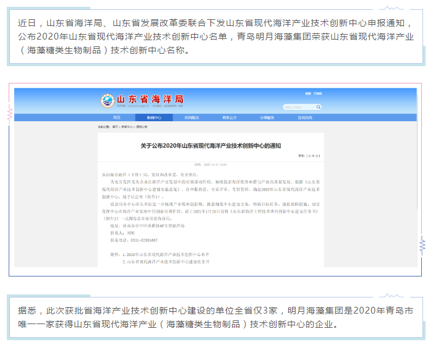Select the 大 font size option
Screen dimensions: 433x347
[309, 156]
